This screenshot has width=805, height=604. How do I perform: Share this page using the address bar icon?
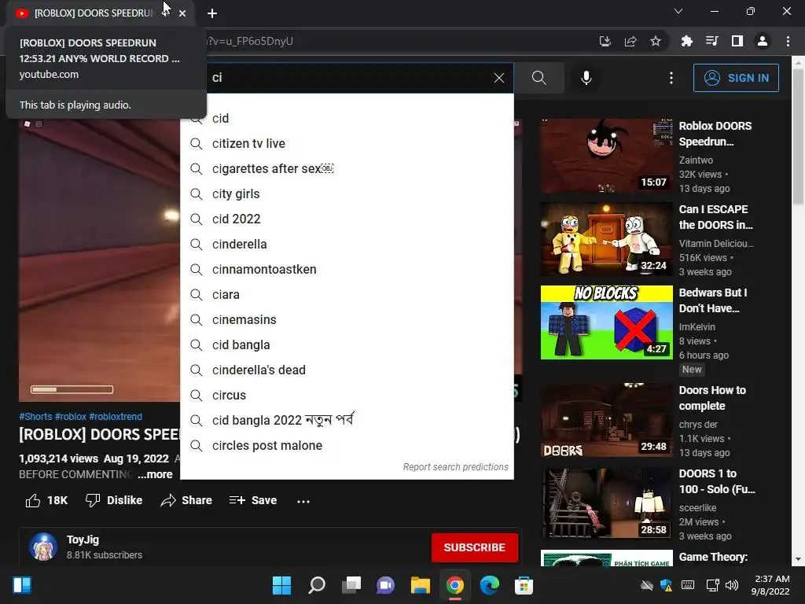tap(630, 41)
